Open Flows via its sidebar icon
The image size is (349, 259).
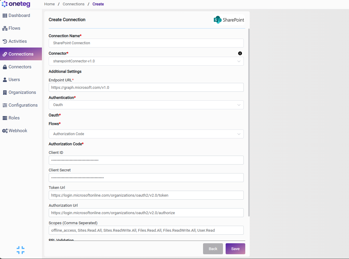[5, 29]
